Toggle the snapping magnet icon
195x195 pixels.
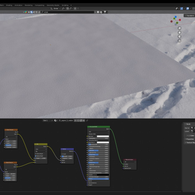click(67, 9)
